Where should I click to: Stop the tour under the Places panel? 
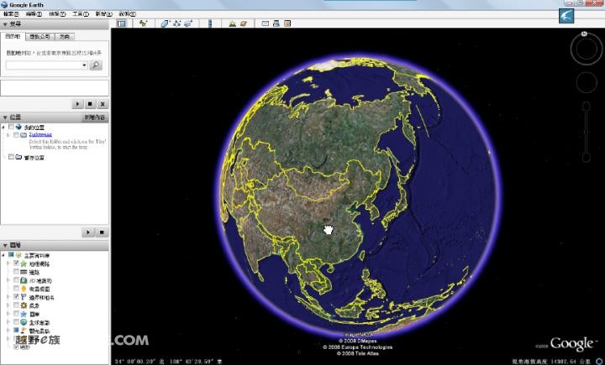click(x=102, y=232)
